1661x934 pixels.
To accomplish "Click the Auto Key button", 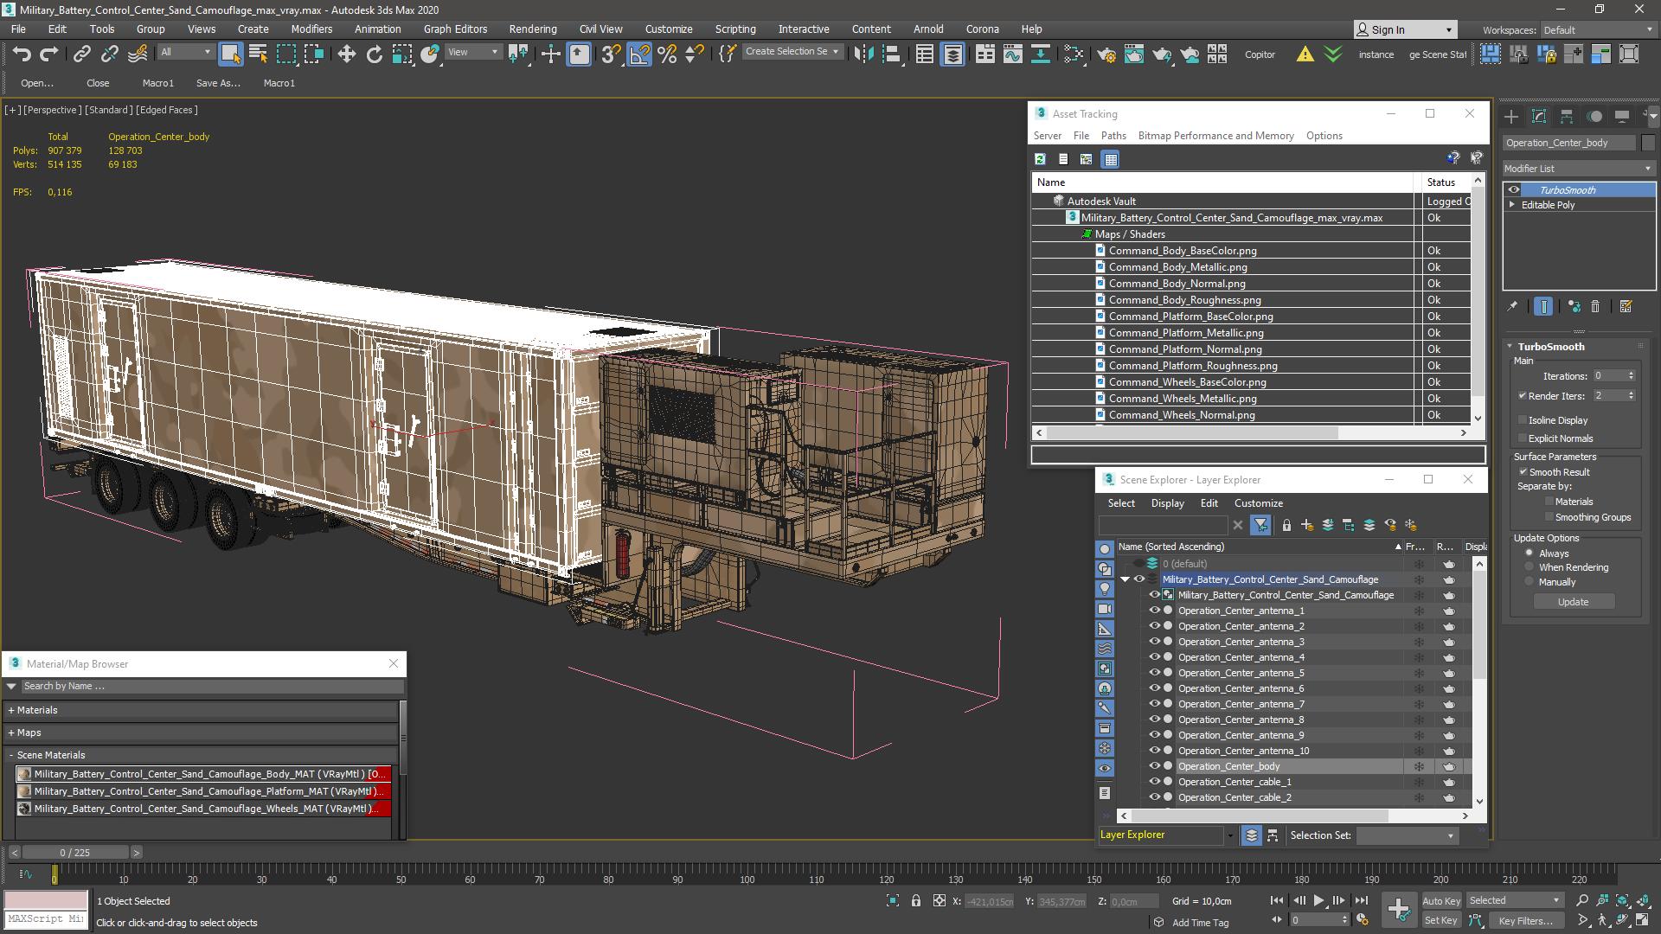I will 1441,900.
